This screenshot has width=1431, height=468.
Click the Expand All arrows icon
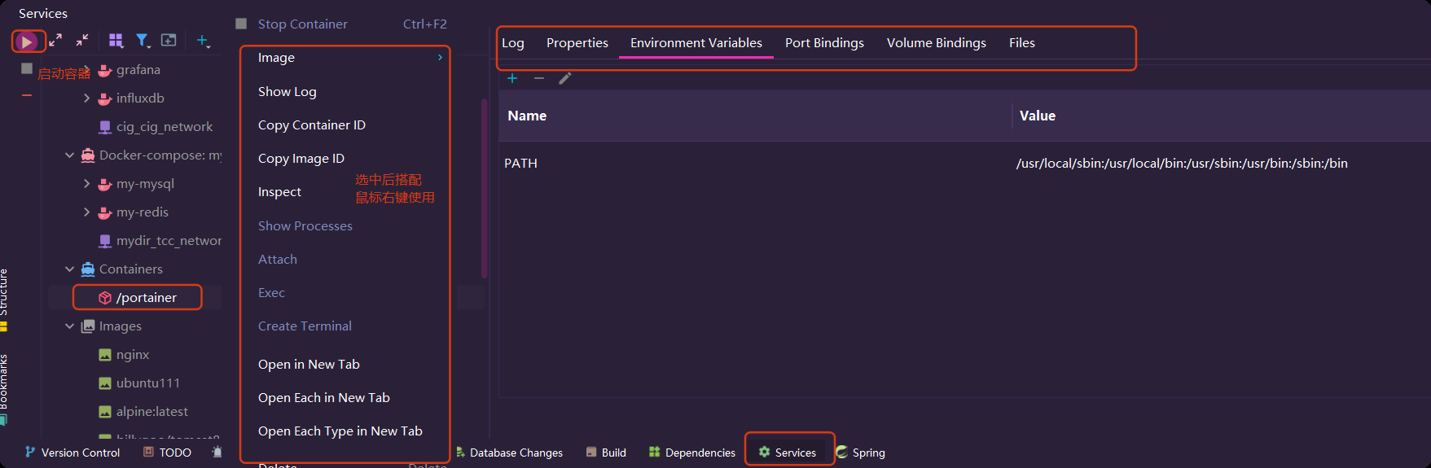point(55,40)
